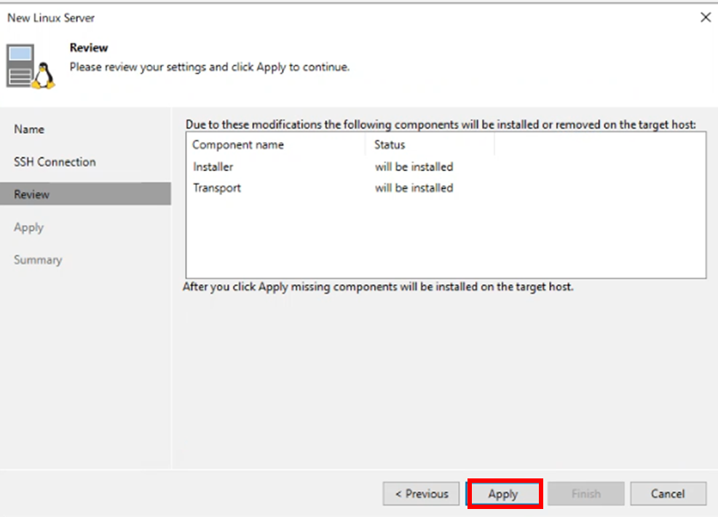Open the SSH Connection step
The width and height of the screenshot is (718, 517).
55,162
